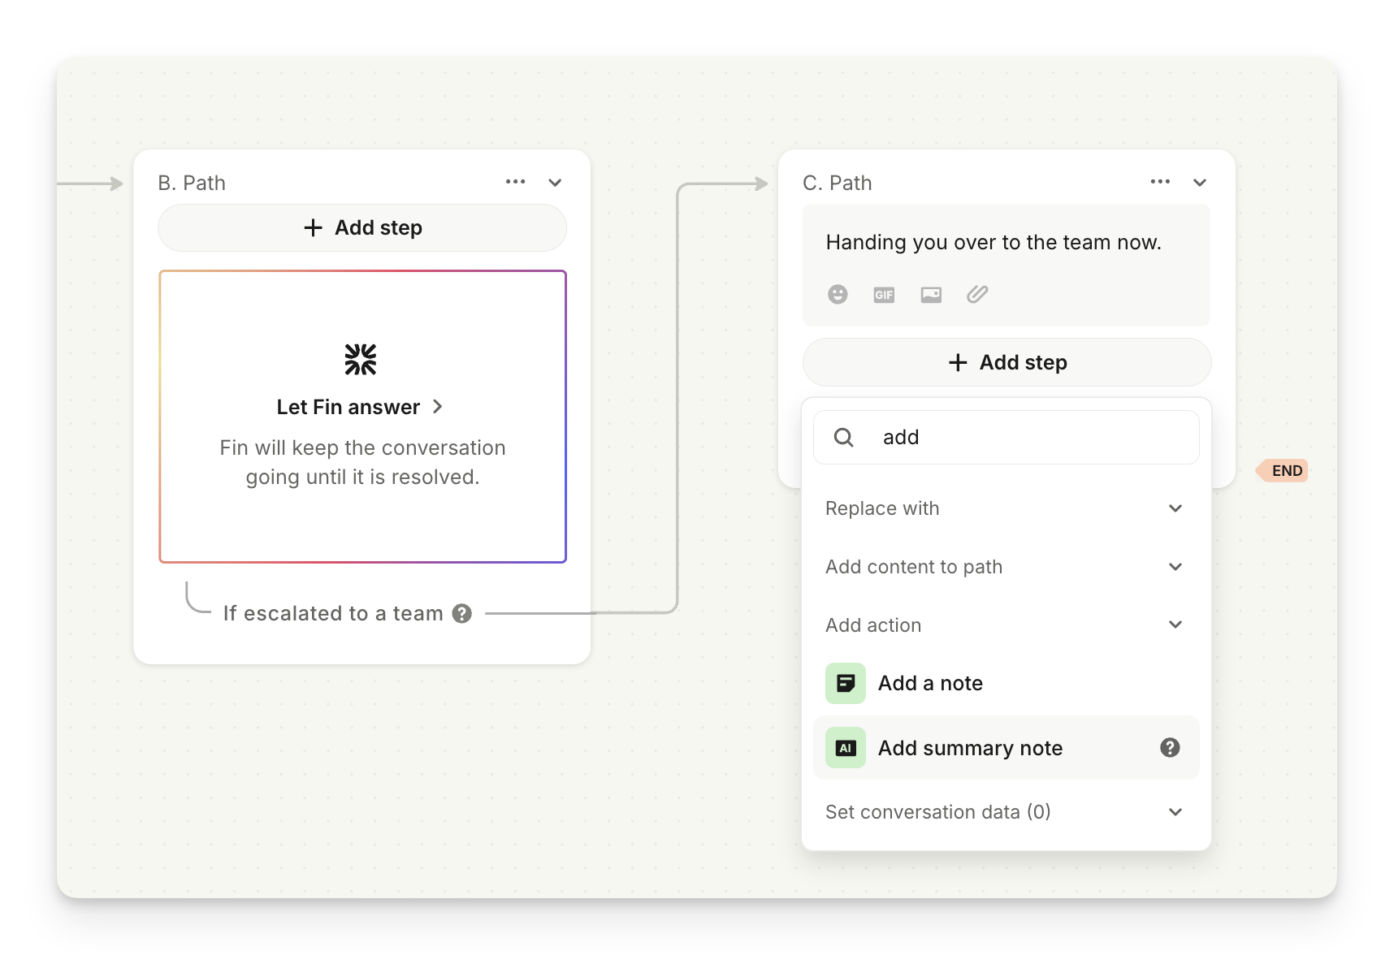Screen dimensions: 1394x955
Task: Collapse the B. Path card chevron
Action: [555, 183]
